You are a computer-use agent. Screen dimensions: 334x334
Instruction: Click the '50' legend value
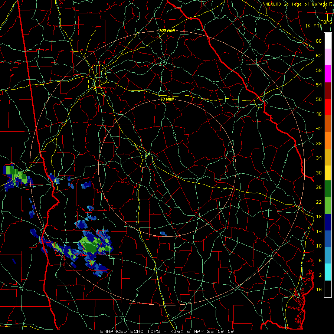[x=319, y=99]
